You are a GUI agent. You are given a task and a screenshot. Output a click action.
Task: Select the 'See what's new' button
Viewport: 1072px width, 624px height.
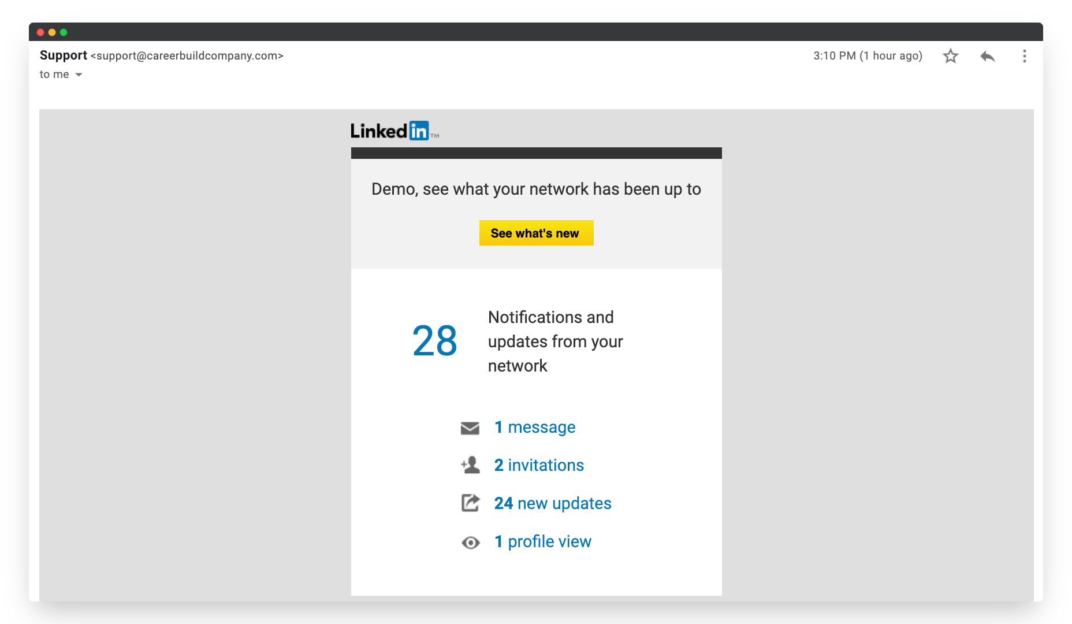[536, 233]
